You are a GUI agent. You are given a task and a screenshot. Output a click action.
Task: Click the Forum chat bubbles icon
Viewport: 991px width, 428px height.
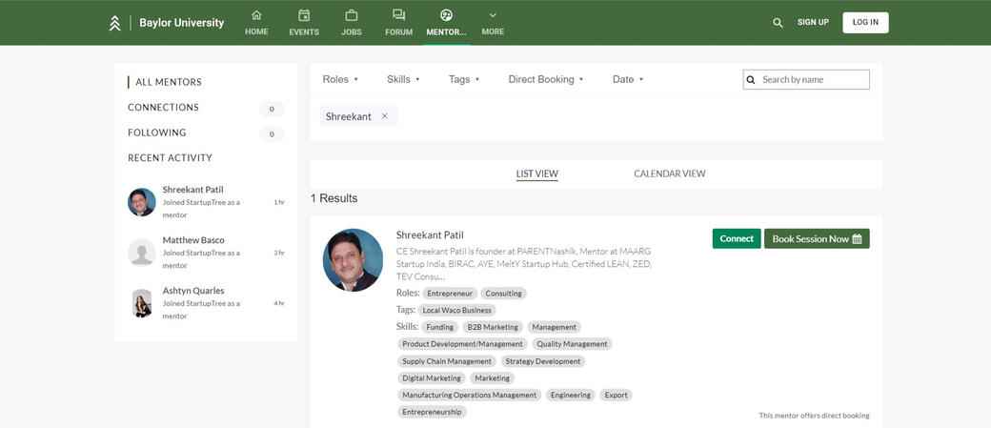click(399, 15)
